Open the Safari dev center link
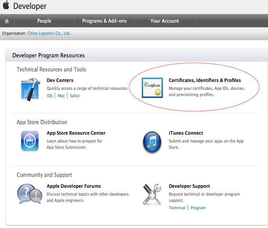This screenshot has width=268, height=228. (75, 96)
